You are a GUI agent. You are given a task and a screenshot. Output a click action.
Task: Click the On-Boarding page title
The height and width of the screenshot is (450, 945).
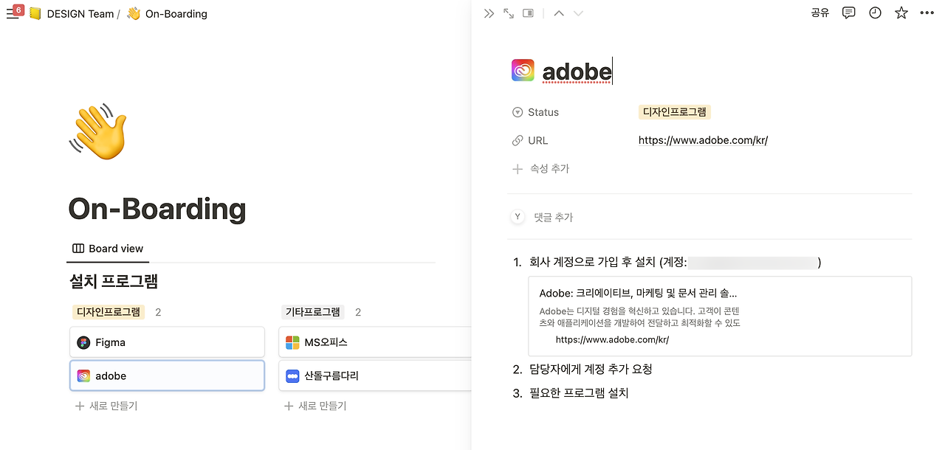(x=157, y=210)
